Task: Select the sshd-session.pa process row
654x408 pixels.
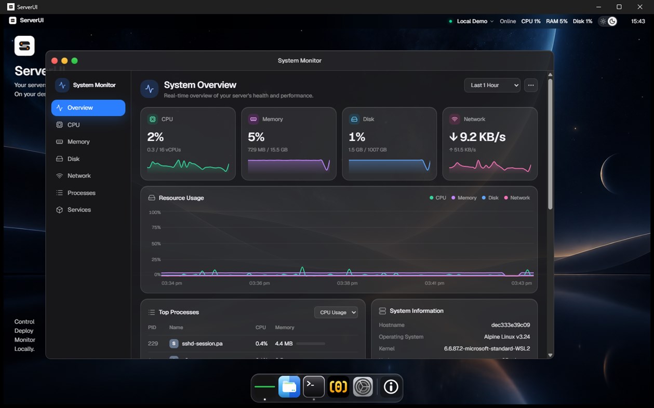Action: click(x=253, y=343)
